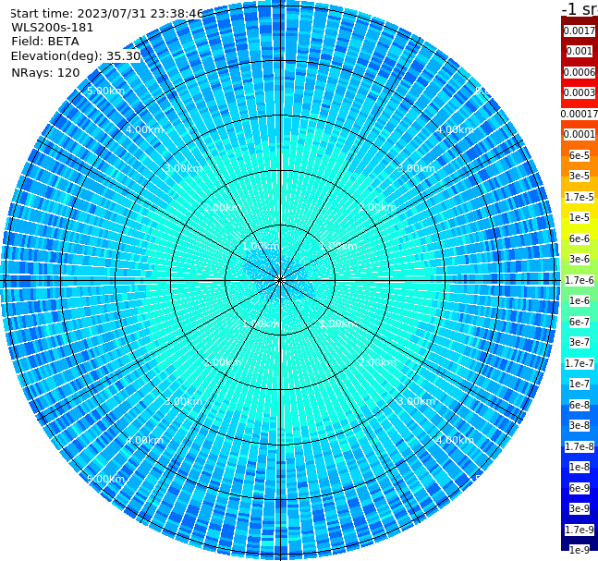The height and width of the screenshot is (561, 598).
Task: Select the 'Elevation(deg): 35.30' text
Action: (x=76, y=56)
